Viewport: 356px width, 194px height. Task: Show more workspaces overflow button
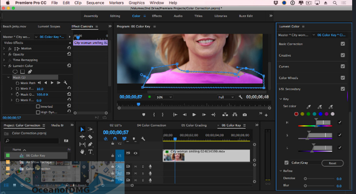tap(271, 16)
